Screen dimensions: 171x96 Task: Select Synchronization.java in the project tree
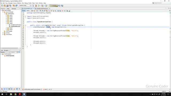15,26
